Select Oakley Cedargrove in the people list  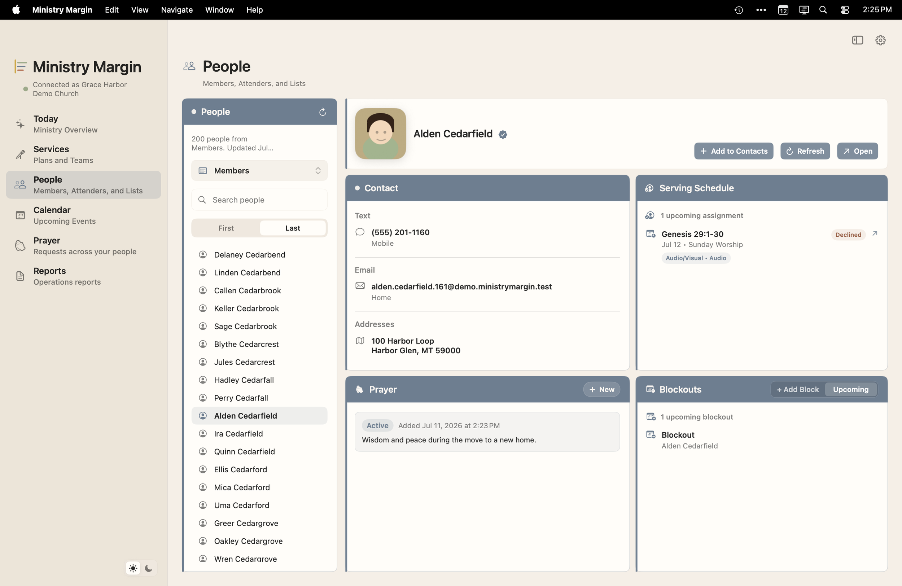(x=259, y=541)
